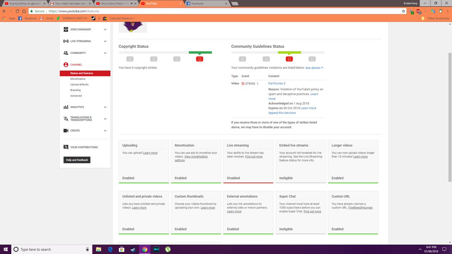Click Find out more in Super Chat card
Viewport: 452px width, 254px height.
(x=312, y=211)
